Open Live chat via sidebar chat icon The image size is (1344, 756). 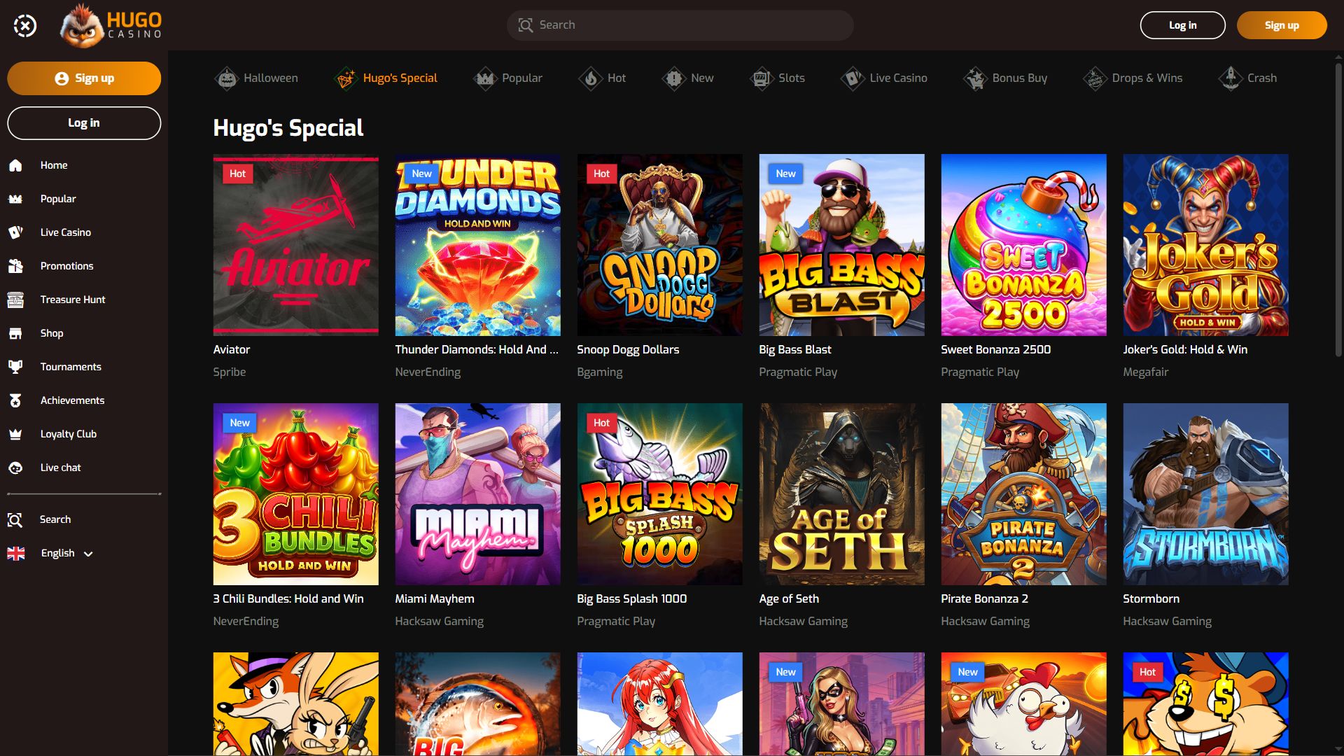point(15,468)
